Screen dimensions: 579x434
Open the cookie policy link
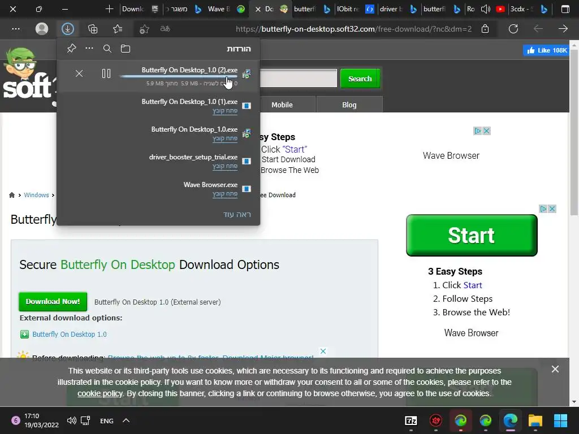pyautogui.click(x=100, y=393)
